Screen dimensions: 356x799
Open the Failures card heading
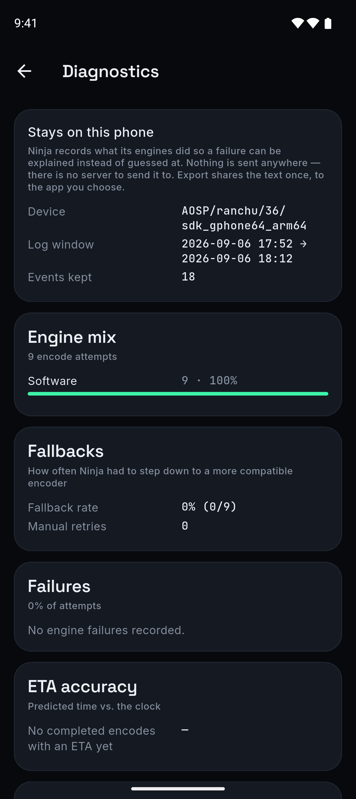[59, 586]
